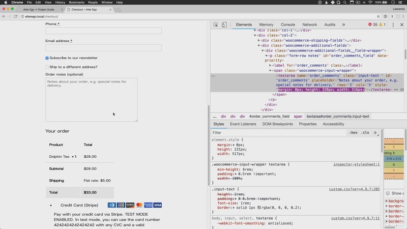Click the Order notes textarea

pos(91,99)
